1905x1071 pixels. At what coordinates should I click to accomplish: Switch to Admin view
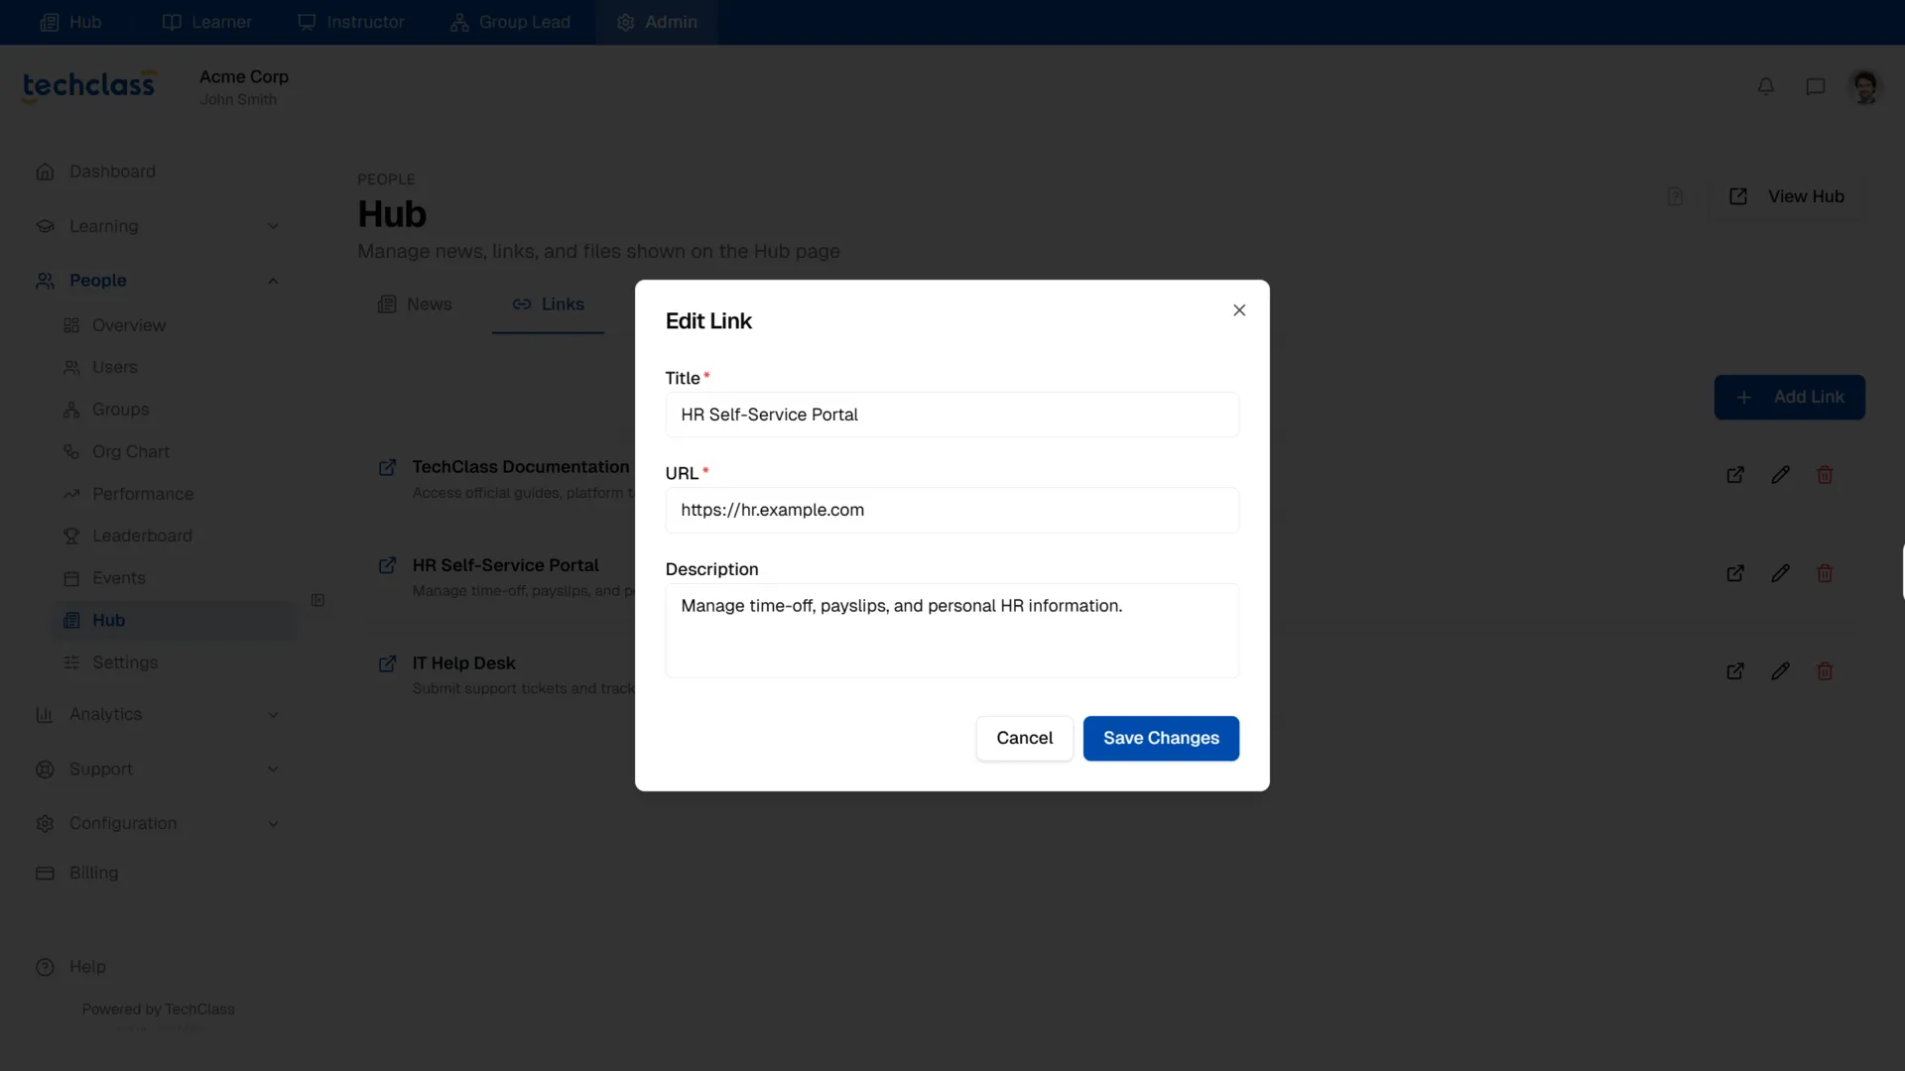[x=657, y=22]
